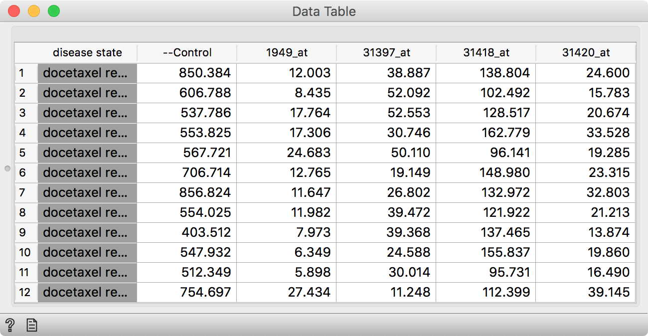The height and width of the screenshot is (336, 648).
Task: Select the cell with value 547.932
Action: coord(187,252)
